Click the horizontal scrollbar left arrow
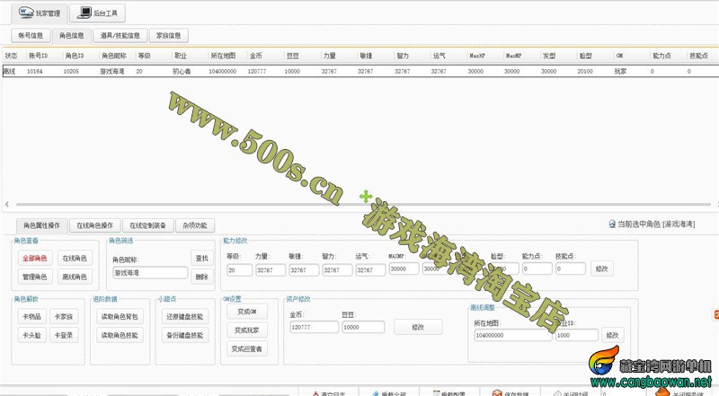Screen dimensions: 719x396 [x=7, y=205]
